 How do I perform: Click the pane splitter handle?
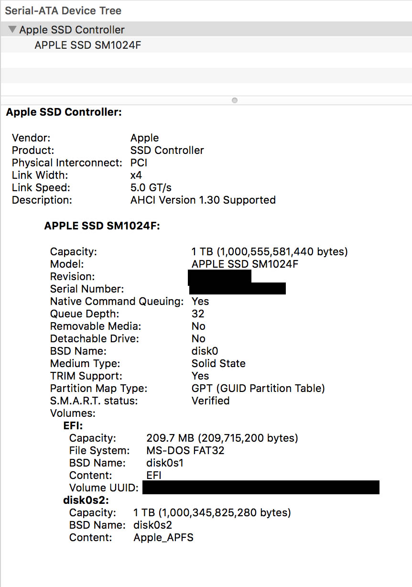point(234,100)
